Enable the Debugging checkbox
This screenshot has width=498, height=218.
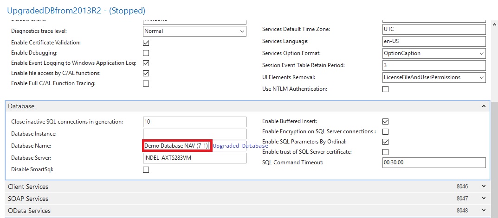coord(146,53)
